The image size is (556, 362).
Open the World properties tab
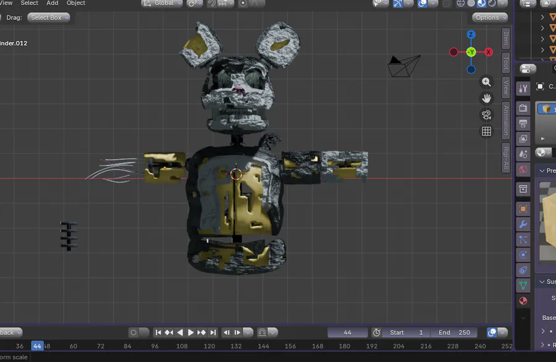[523, 169]
